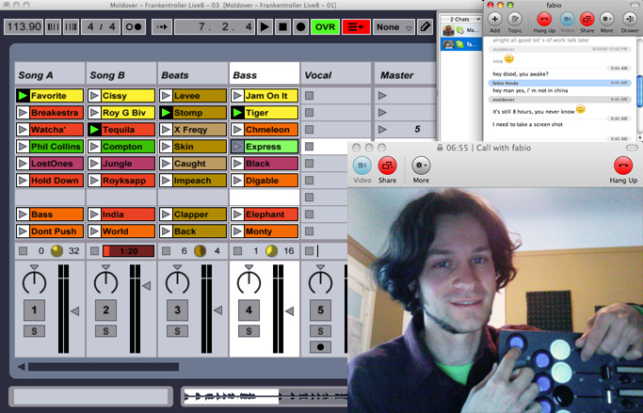Toggle Solo on track 1
This screenshot has width=643, height=413.
35,330
